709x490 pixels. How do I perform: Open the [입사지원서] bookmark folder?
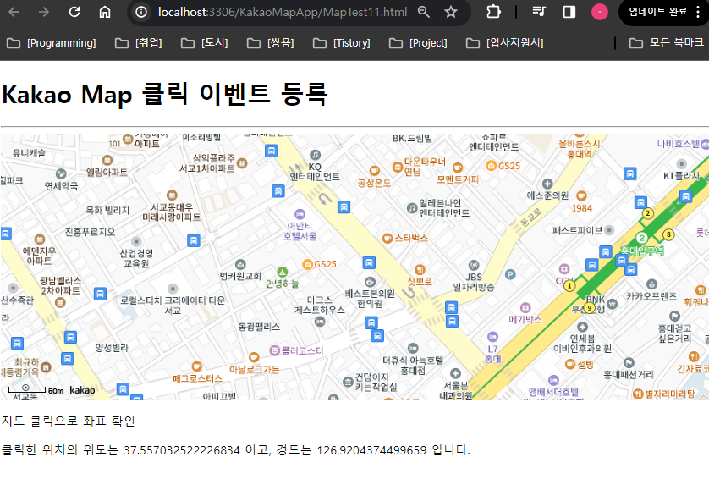click(x=504, y=43)
